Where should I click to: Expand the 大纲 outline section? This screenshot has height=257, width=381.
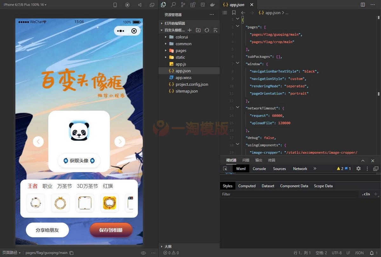coord(168,247)
